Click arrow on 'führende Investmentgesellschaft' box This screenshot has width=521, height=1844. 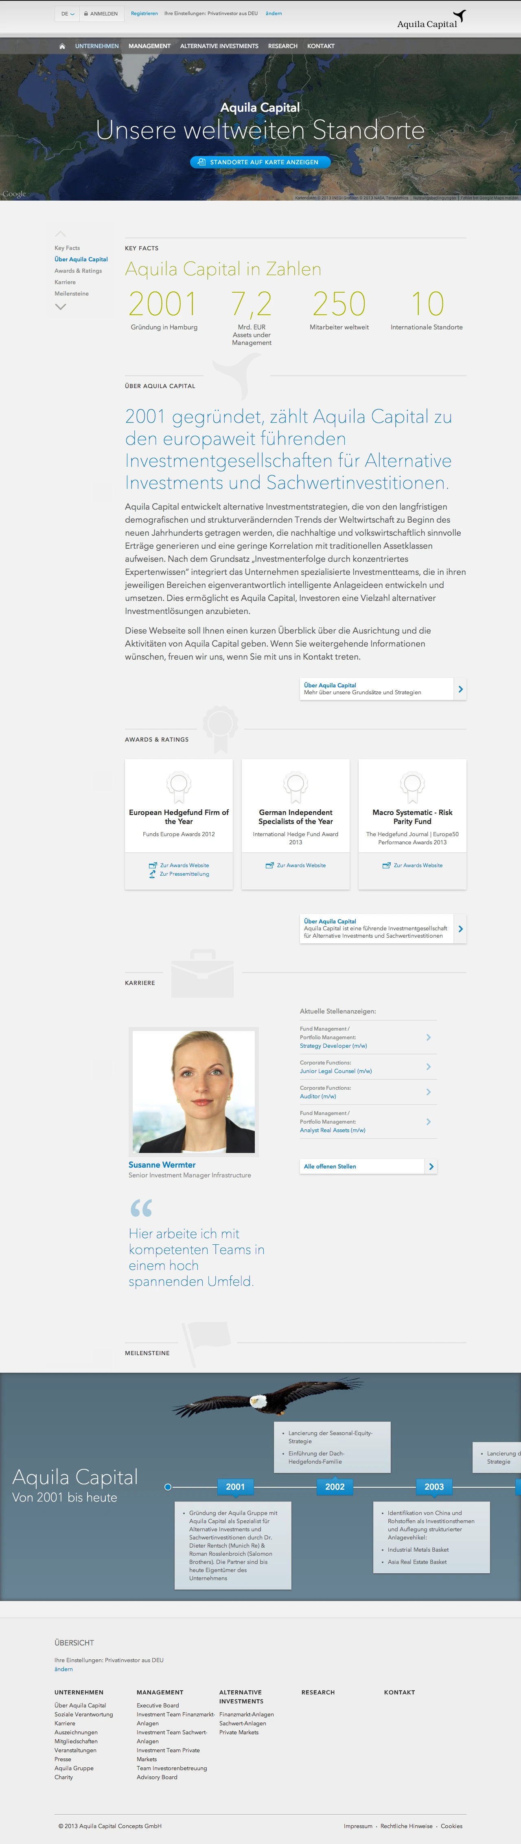(x=460, y=928)
